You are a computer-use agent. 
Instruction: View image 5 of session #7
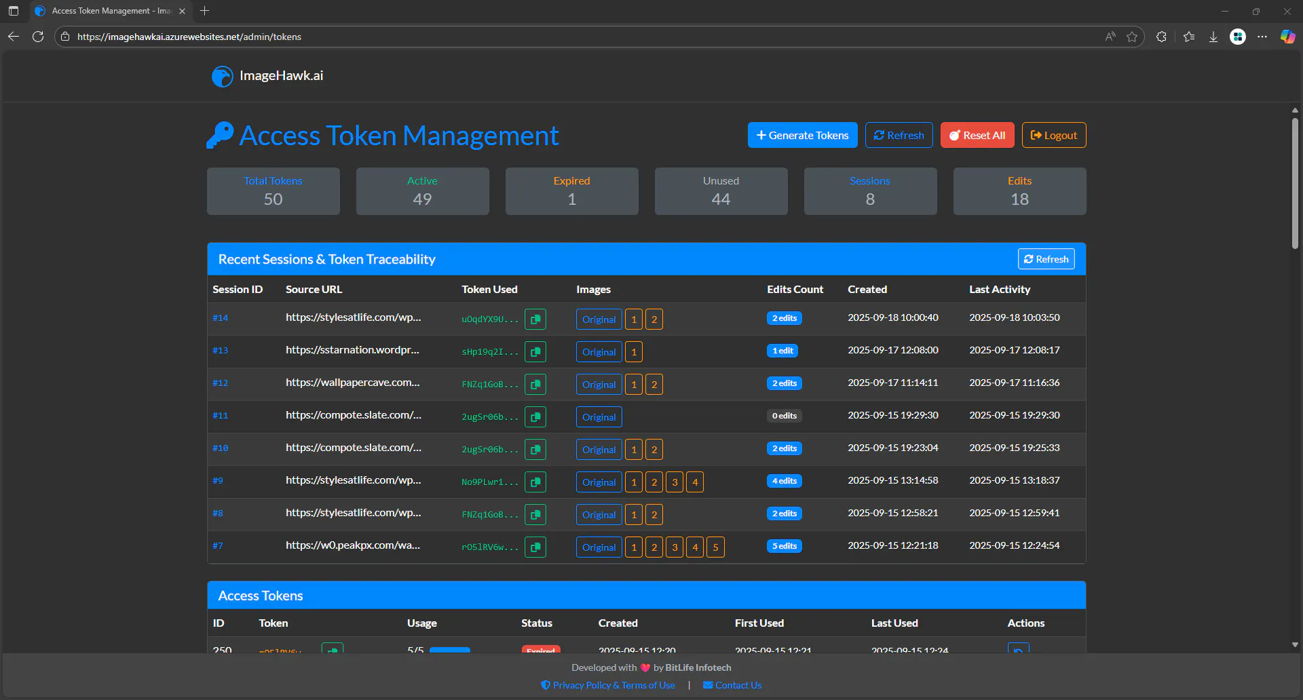tap(715, 547)
